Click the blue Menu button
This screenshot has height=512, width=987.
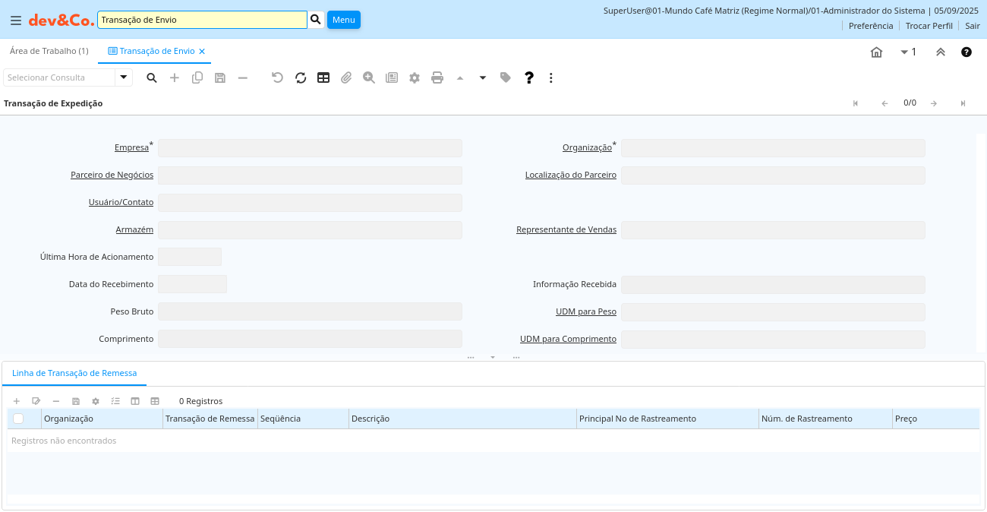click(x=343, y=20)
